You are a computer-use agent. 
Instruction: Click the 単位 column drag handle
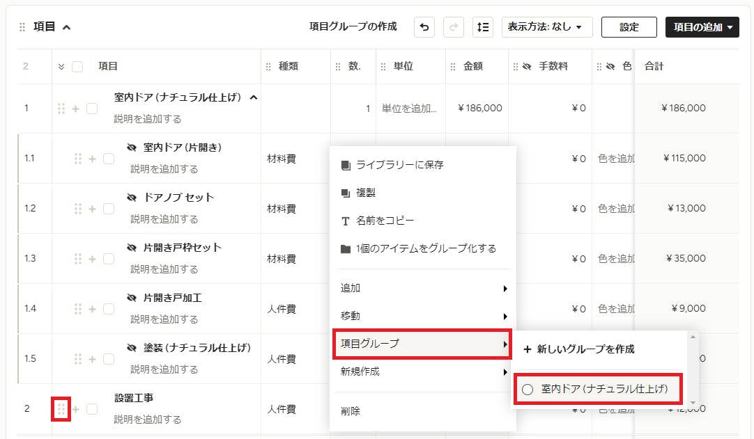pos(383,67)
